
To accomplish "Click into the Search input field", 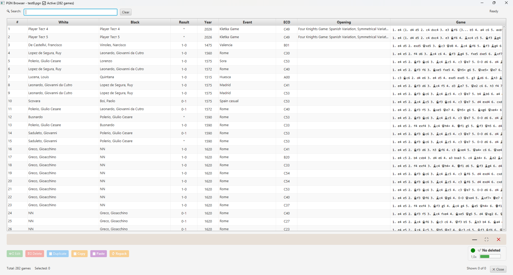I will 71,12.
